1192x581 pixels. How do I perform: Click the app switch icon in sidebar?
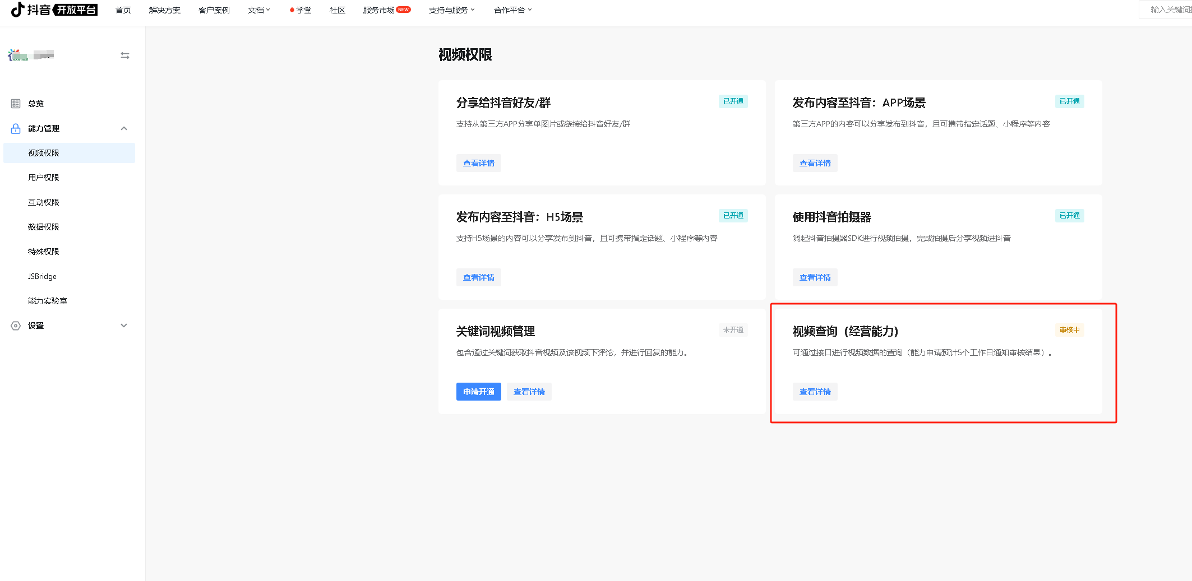click(x=125, y=55)
